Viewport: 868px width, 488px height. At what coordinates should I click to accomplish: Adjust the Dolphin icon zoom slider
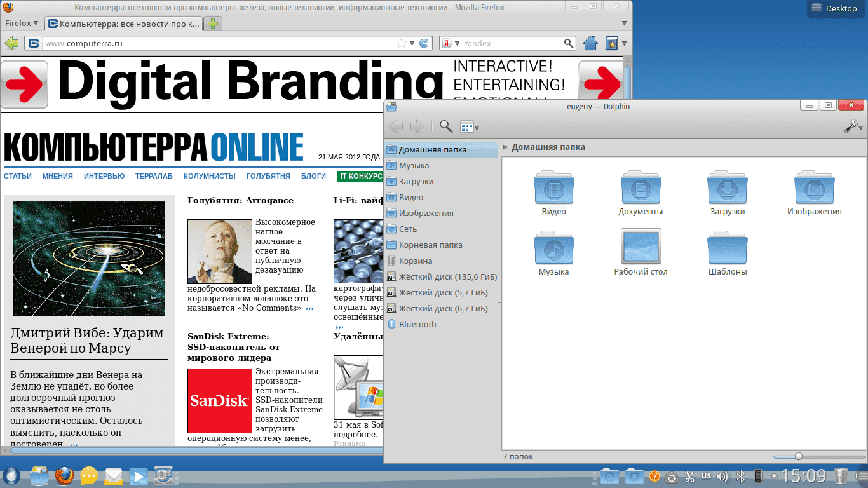coord(799,456)
